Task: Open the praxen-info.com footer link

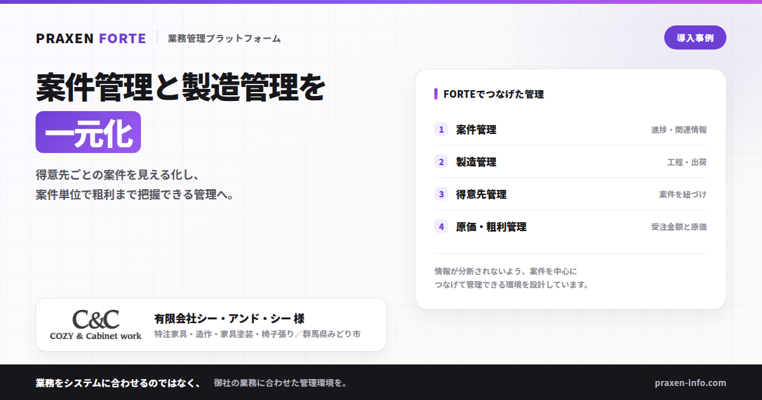Action: tap(690, 383)
